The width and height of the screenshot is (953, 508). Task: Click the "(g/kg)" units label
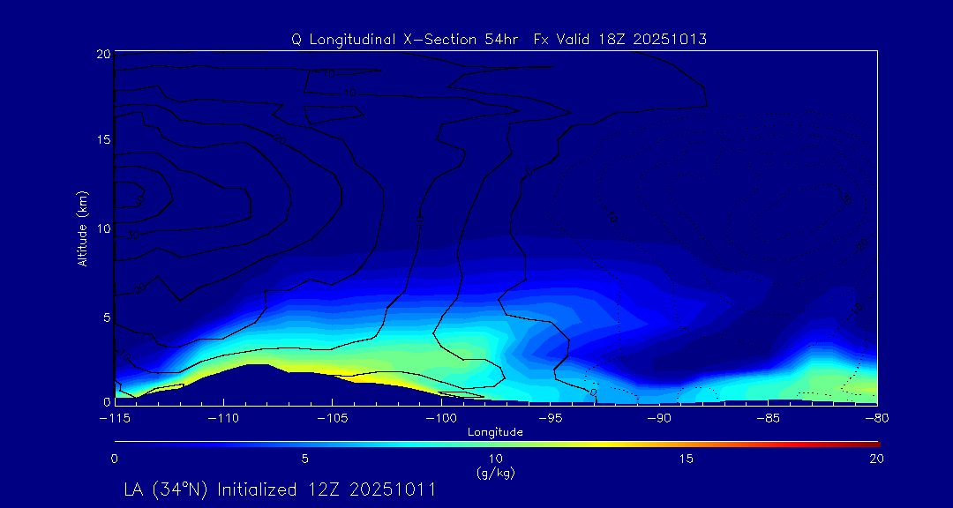point(496,473)
